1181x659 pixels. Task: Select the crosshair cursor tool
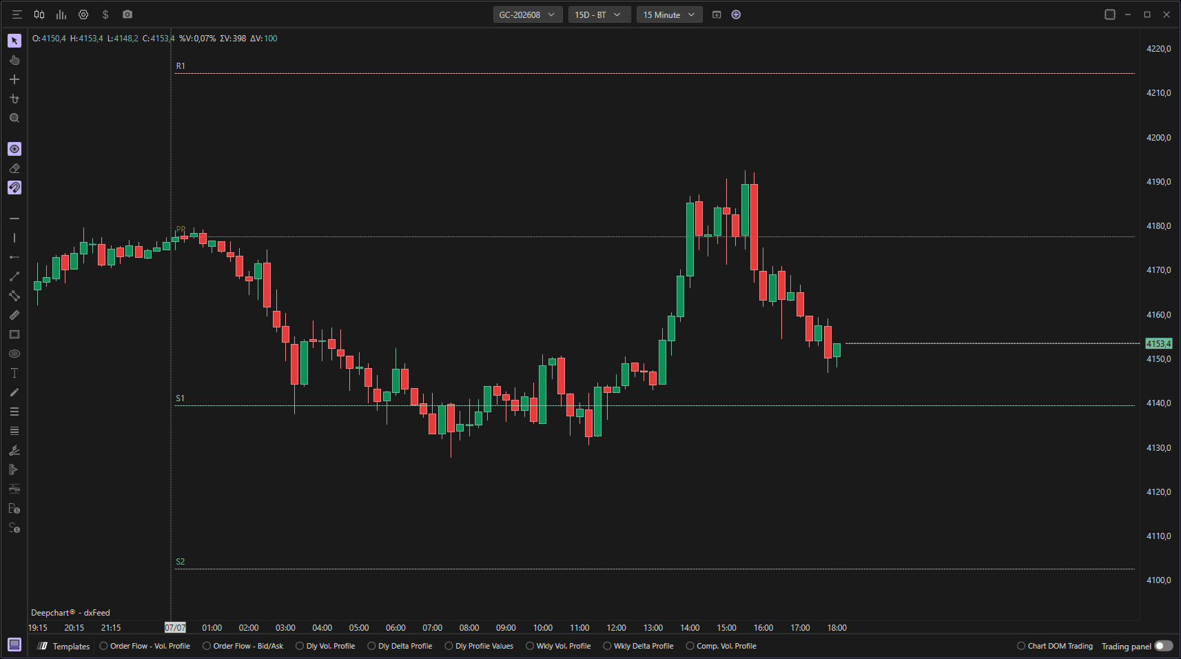coord(14,79)
